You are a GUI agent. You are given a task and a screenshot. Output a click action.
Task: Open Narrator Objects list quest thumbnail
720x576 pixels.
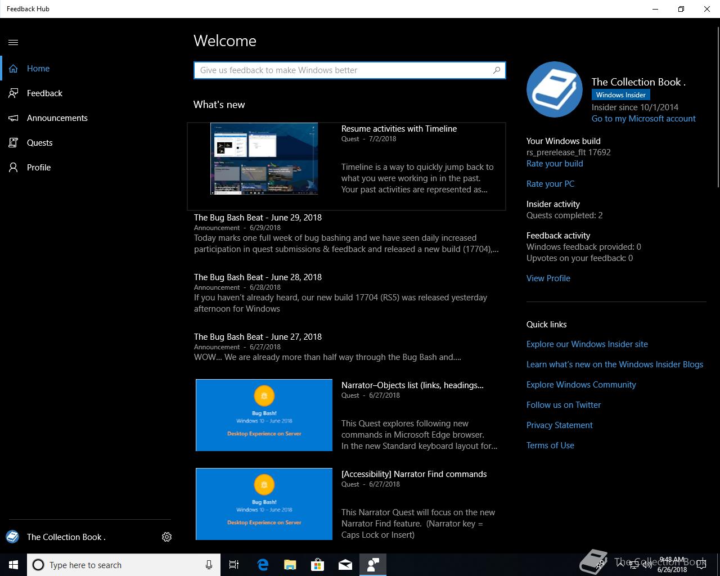pyautogui.click(x=264, y=415)
